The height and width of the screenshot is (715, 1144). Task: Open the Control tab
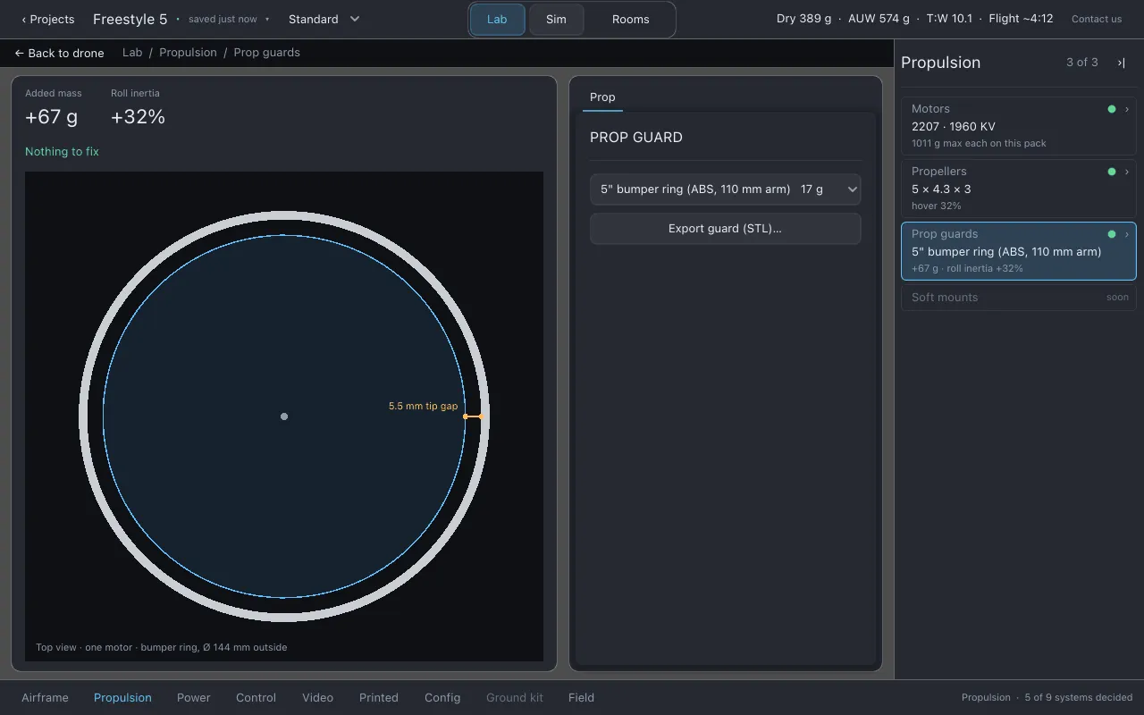(x=256, y=698)
